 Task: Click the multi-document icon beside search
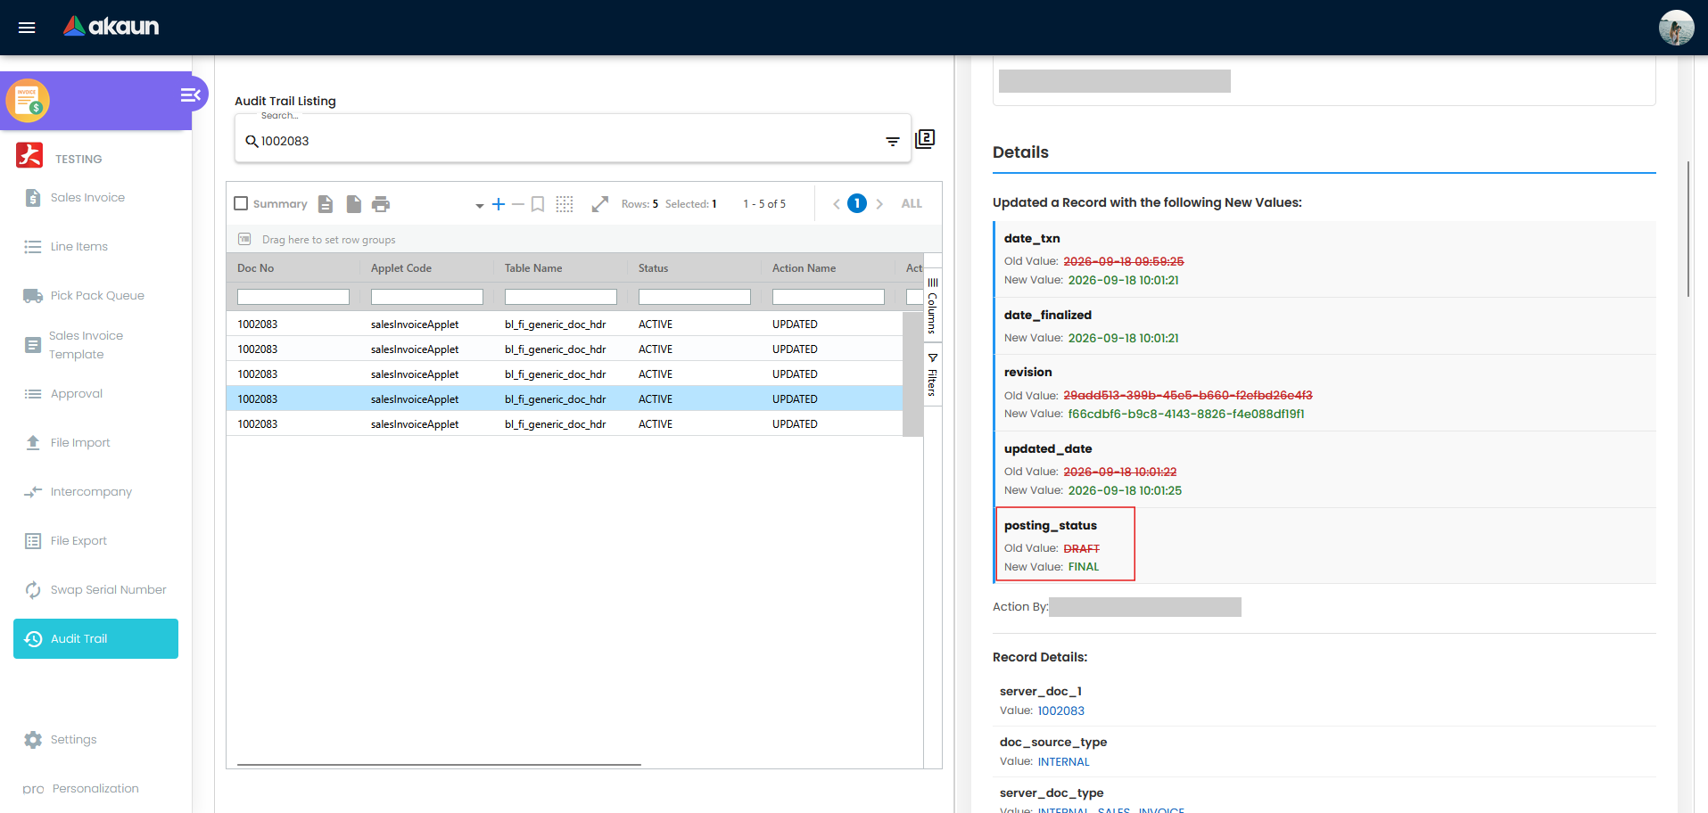coord(925,139)
